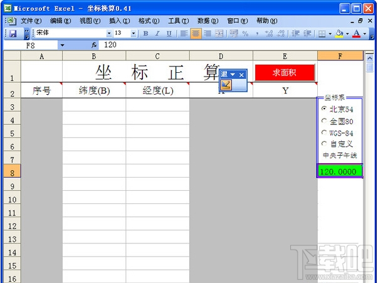Image resolution: width=378 pixels, height=283 pixels.
Task: Toggle Underline formatting
Action: click(169, 33)
